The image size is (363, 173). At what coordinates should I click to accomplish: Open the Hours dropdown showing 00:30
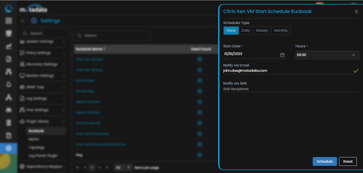[x=327, y=55]
